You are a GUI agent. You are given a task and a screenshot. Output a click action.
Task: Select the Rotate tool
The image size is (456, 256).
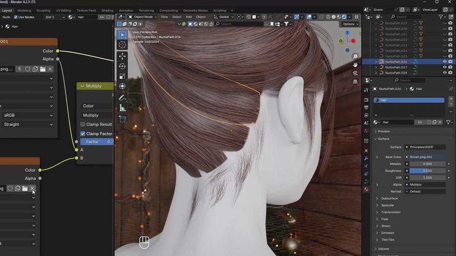(x=122, y=66)
